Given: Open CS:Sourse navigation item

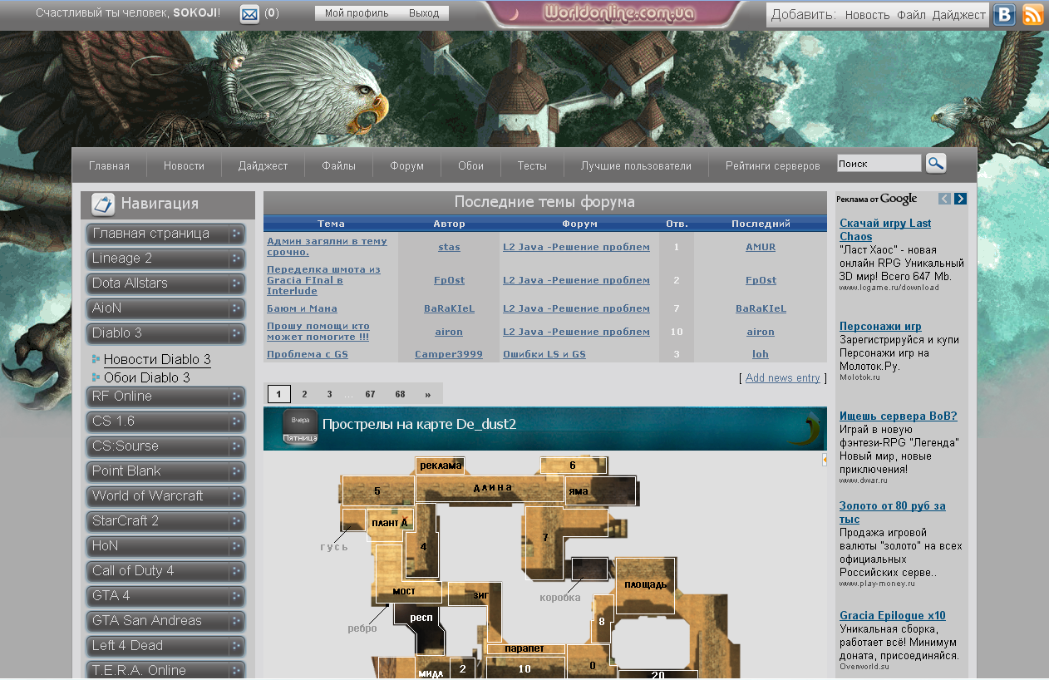Looking at the screenshot, I should 166,446.
